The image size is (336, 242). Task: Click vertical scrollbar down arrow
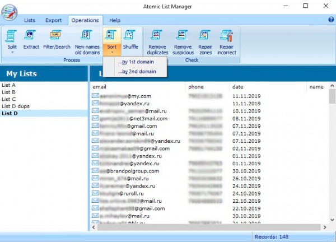coord(332,220)
